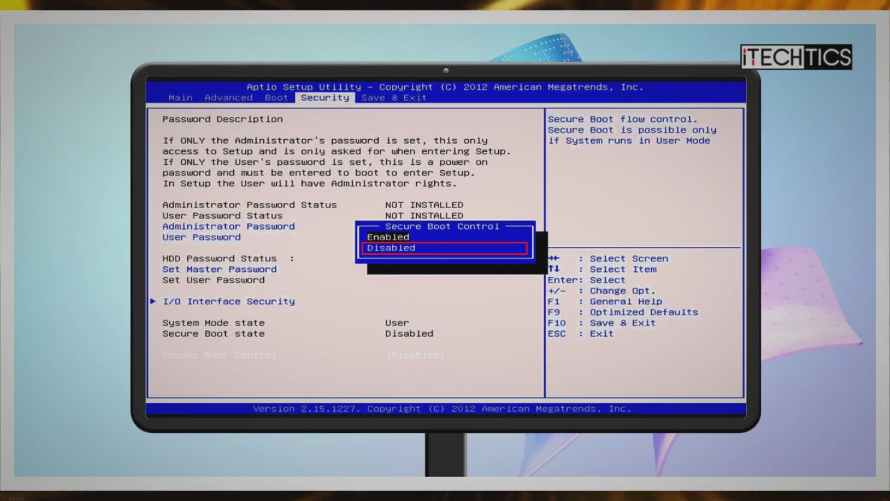Select User Password option

[x=201, y=237]
